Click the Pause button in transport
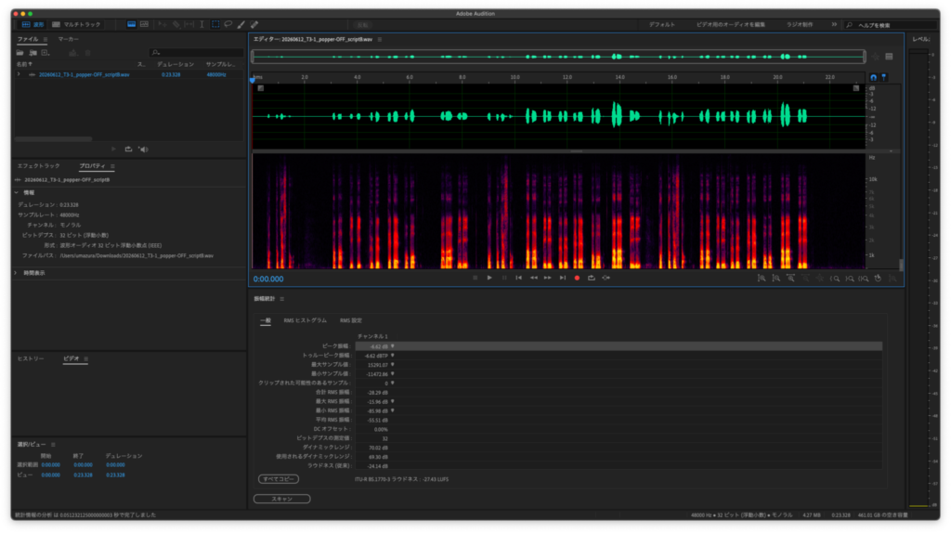 [x=504, y=278]
